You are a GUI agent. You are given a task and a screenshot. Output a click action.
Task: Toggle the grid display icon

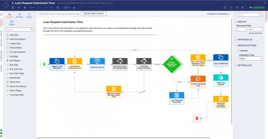225,8
